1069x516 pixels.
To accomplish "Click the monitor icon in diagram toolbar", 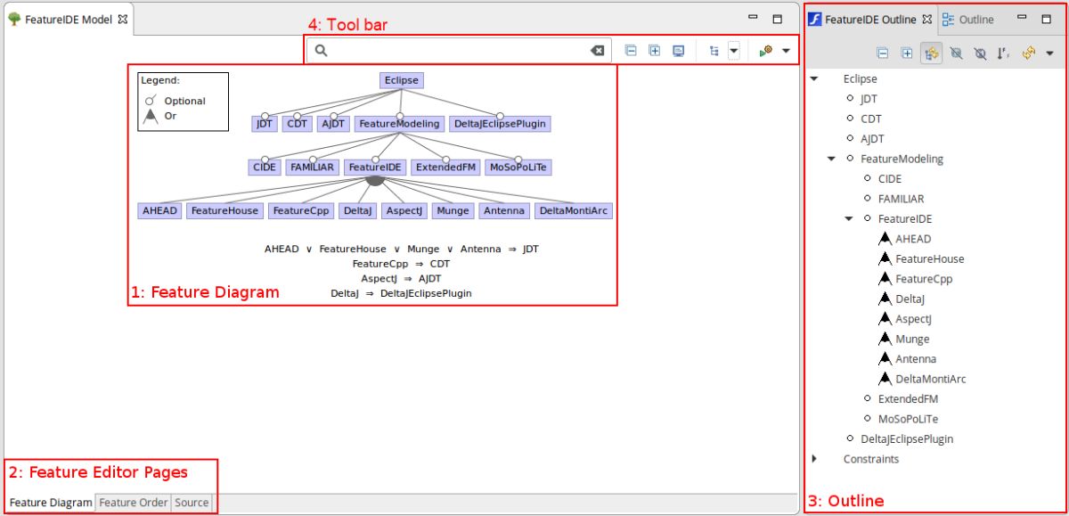I will click(x=679, y=51).
